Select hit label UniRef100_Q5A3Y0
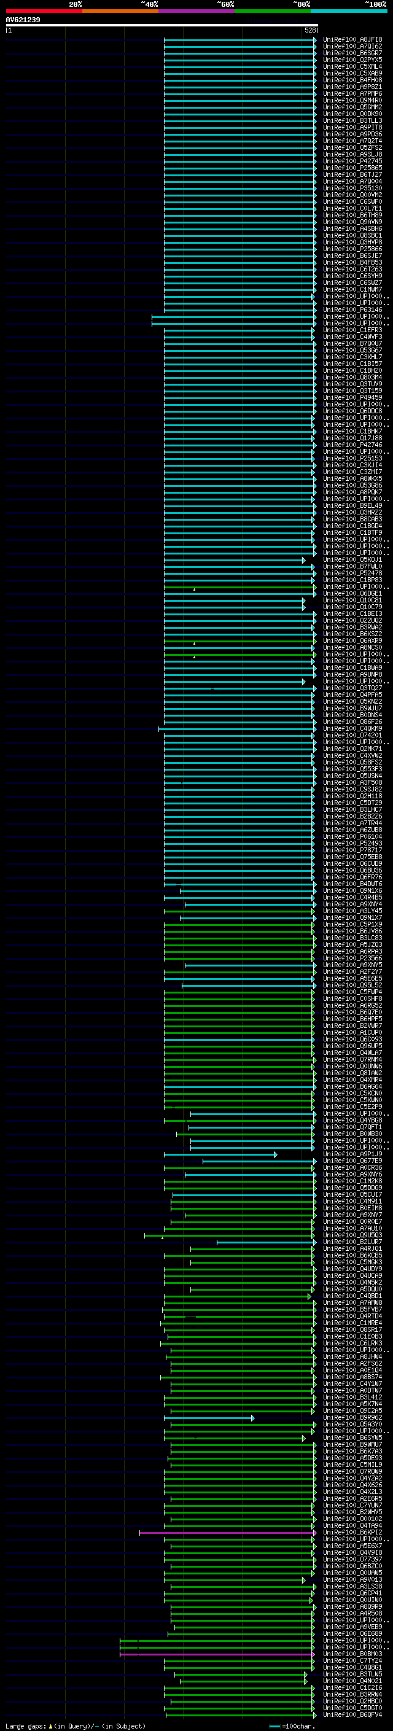 [x=352, y=1425]
